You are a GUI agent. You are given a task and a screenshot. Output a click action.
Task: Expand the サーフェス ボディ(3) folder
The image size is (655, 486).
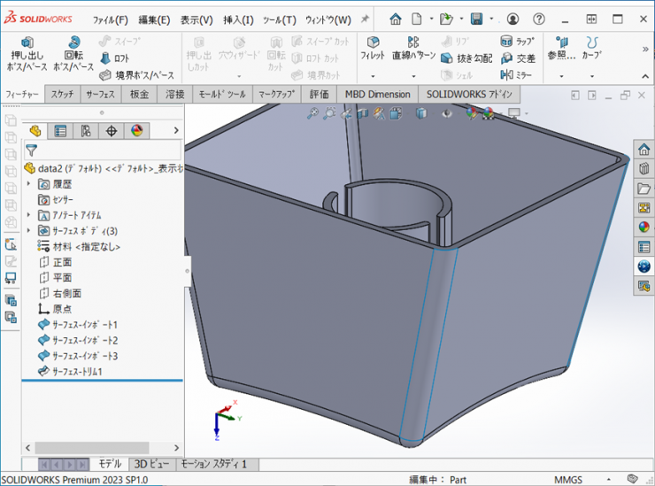[29, 230]
